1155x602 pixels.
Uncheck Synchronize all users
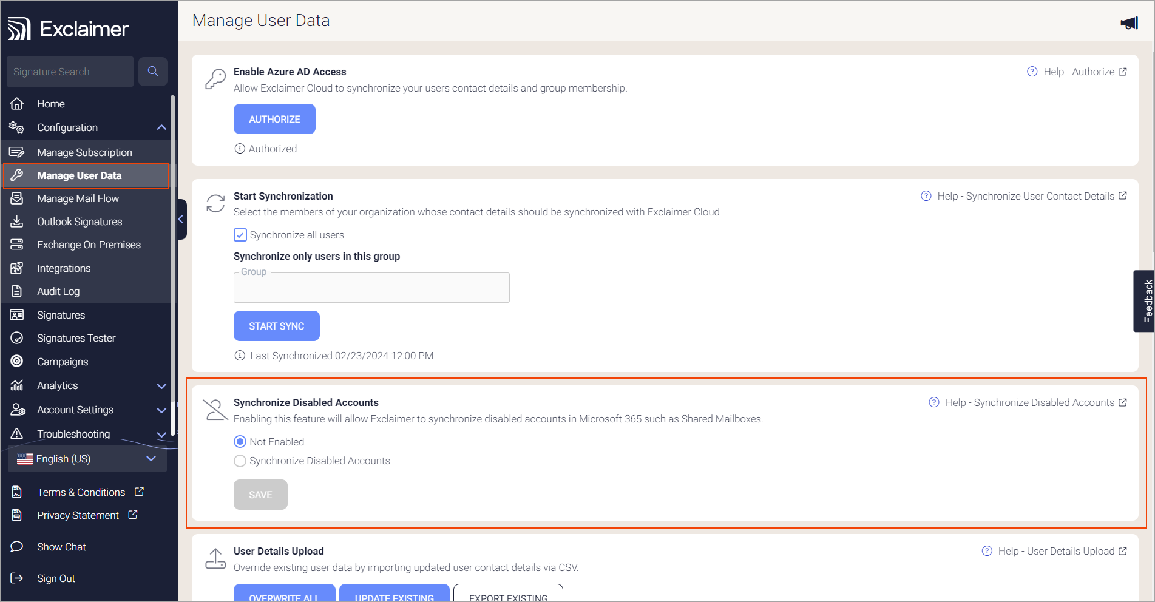[x=240, y=235]
